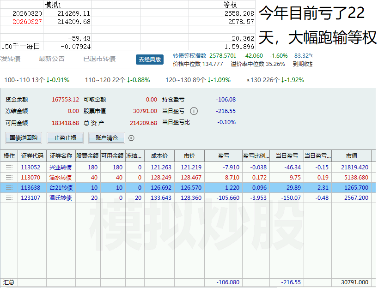The height and width of the screenshot is (293, 378).
Task: Click 国债逆回购 button
Action: pos(24,138)
